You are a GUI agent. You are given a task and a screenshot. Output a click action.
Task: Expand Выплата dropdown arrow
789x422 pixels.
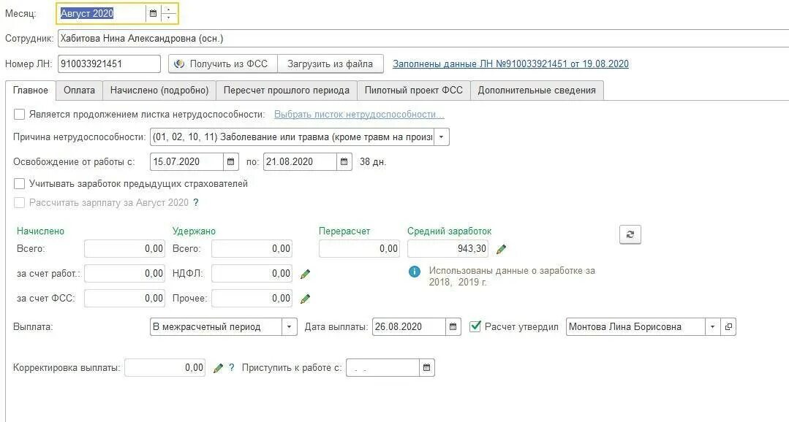[x=289, y=326]
